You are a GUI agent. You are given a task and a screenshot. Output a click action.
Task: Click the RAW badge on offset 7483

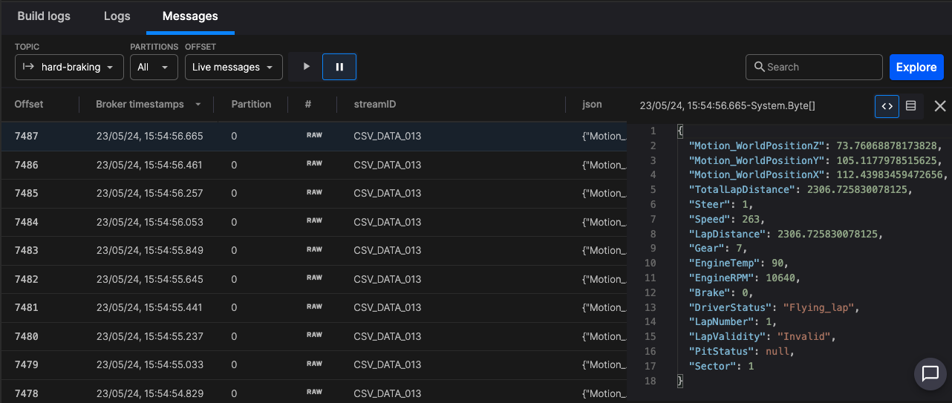pos(315,249)
